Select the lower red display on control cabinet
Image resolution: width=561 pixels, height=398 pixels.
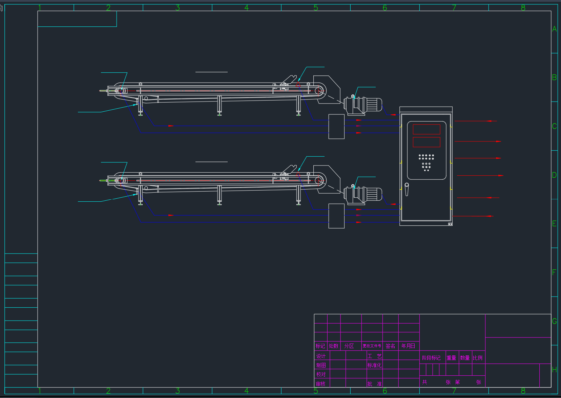[427, 142]
